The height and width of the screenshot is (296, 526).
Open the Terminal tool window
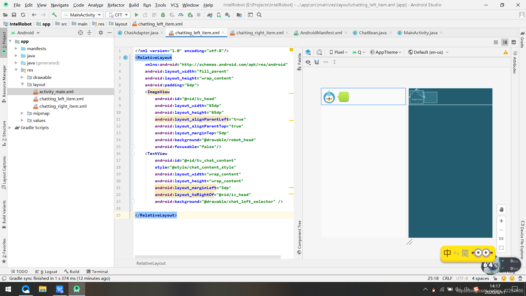pyautogui.click(x=97, y=271)
